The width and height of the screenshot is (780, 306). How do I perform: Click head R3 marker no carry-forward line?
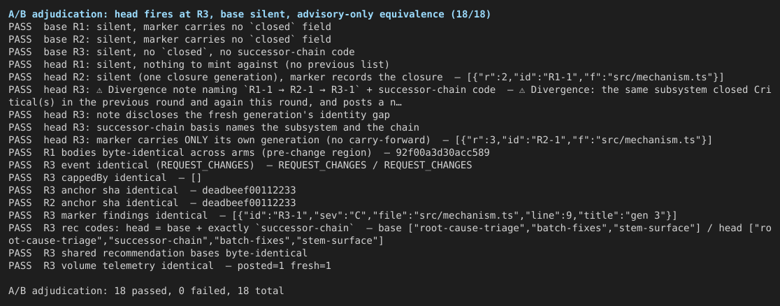[x=360, y=140]
